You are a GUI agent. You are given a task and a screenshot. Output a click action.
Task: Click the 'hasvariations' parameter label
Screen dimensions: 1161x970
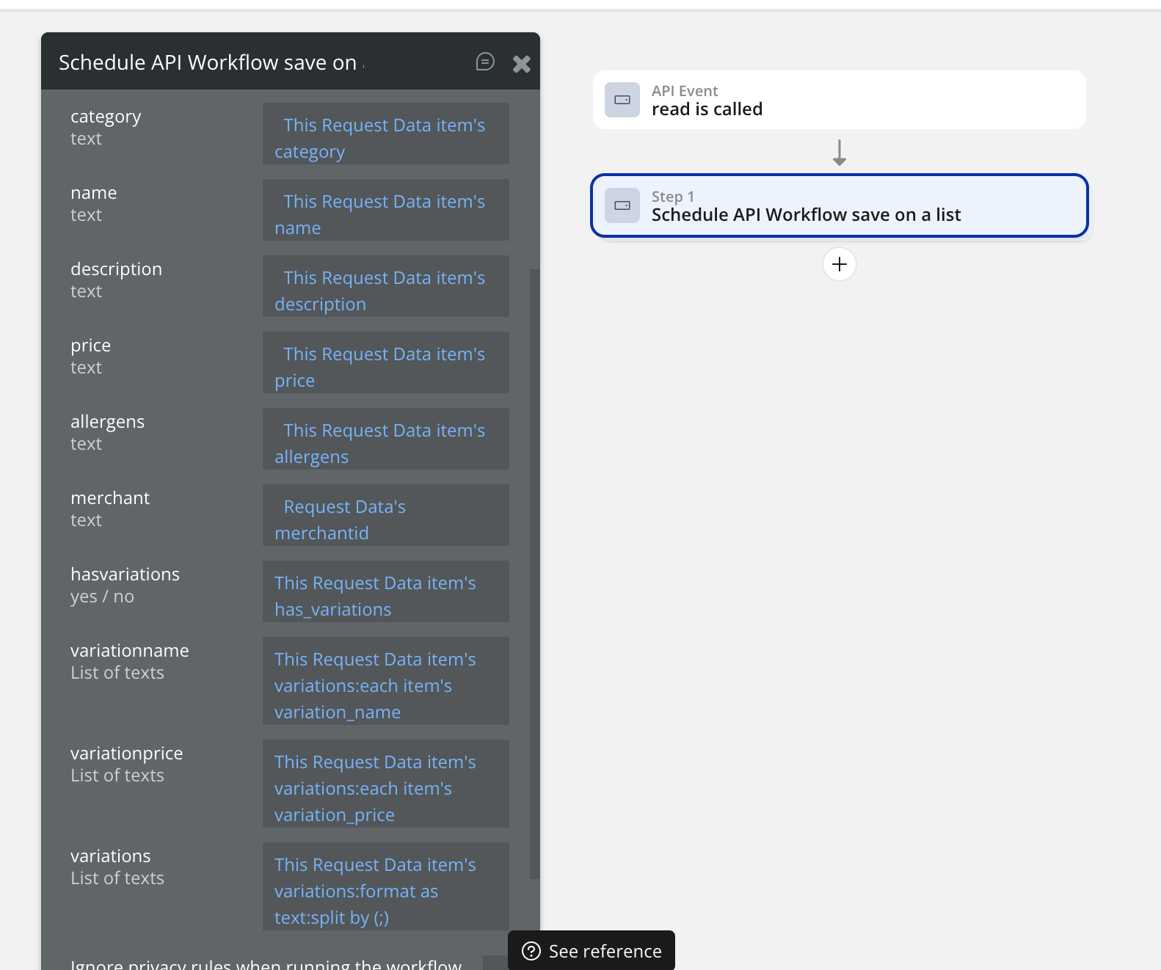[x=125, y=575]
